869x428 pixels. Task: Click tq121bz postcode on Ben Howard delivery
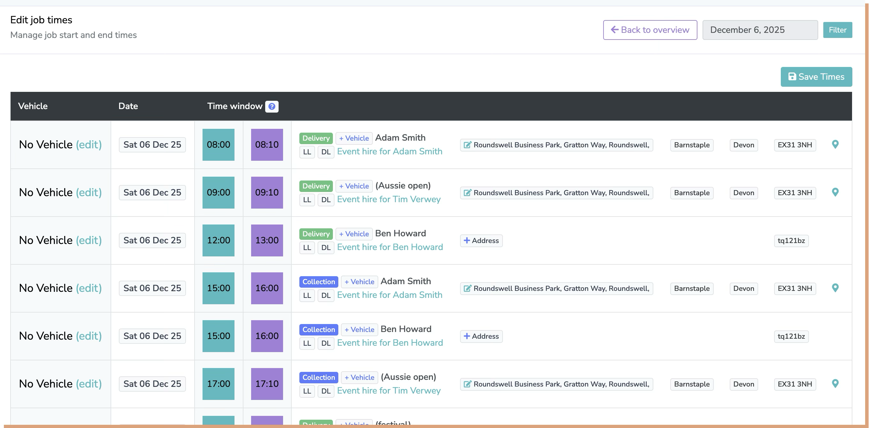tap(791, 240)
